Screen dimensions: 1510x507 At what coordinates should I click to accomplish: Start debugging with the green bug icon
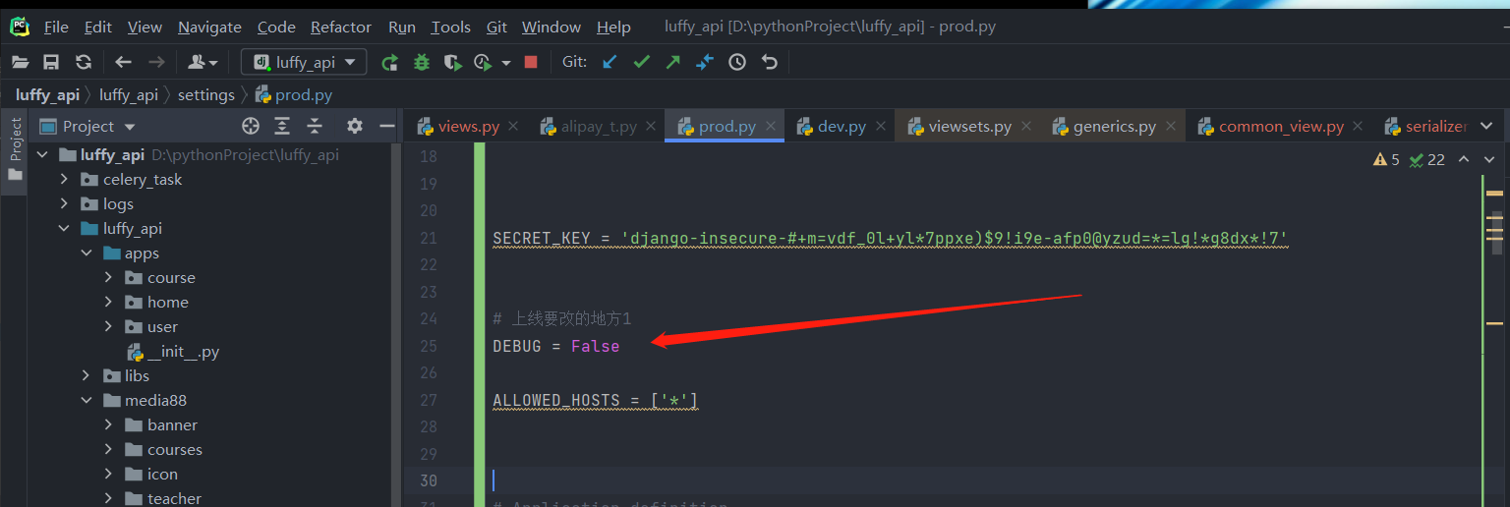click(422, 62)
